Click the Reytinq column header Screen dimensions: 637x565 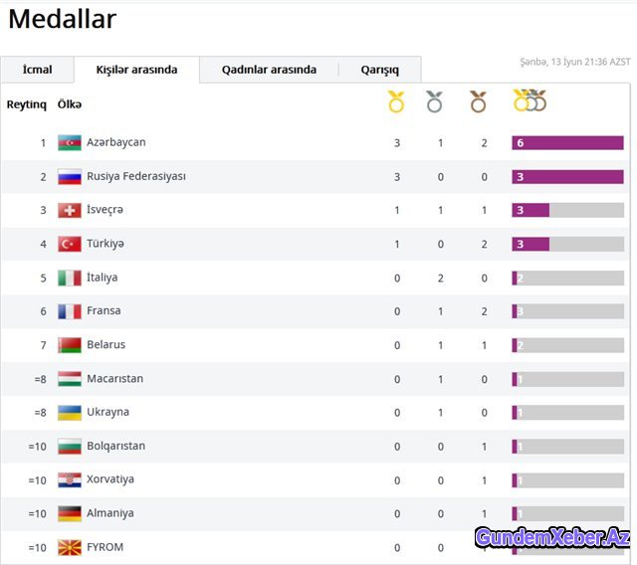(27, 104)
